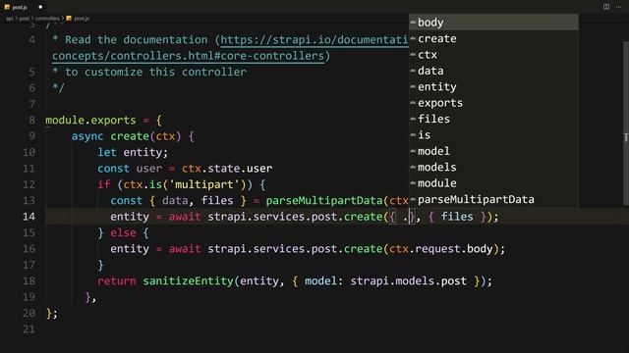The width and height of the screenshot is (629, 353).
Task: Click 'strapi.models.post' on line 18
Action: (409, 281)
